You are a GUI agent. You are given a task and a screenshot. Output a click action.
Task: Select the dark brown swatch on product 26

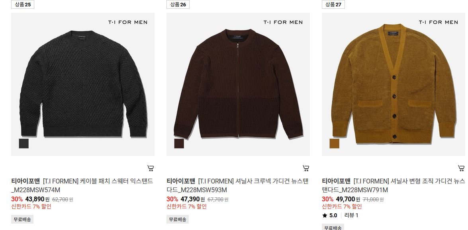pyautogui.click(x=179, y=144)
